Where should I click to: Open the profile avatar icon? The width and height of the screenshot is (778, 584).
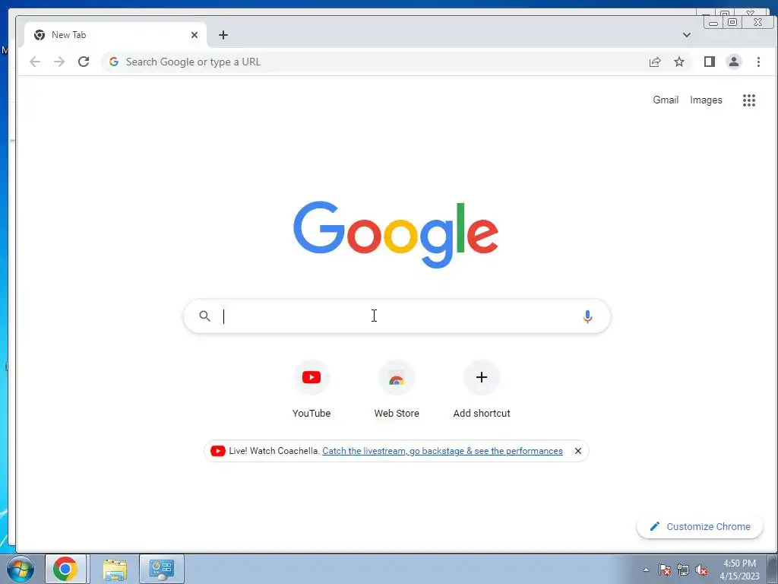tap(733, 62)
